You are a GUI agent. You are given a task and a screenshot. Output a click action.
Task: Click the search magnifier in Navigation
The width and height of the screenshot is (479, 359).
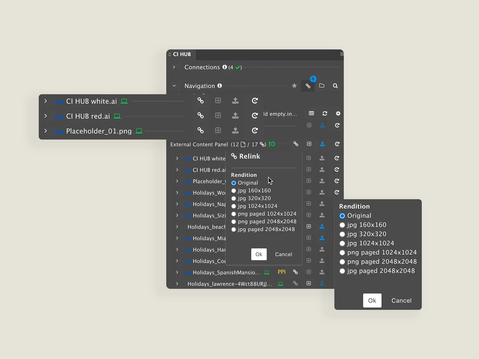335,86
